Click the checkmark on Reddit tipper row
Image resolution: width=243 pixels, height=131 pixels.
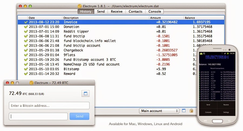point(26,31)
